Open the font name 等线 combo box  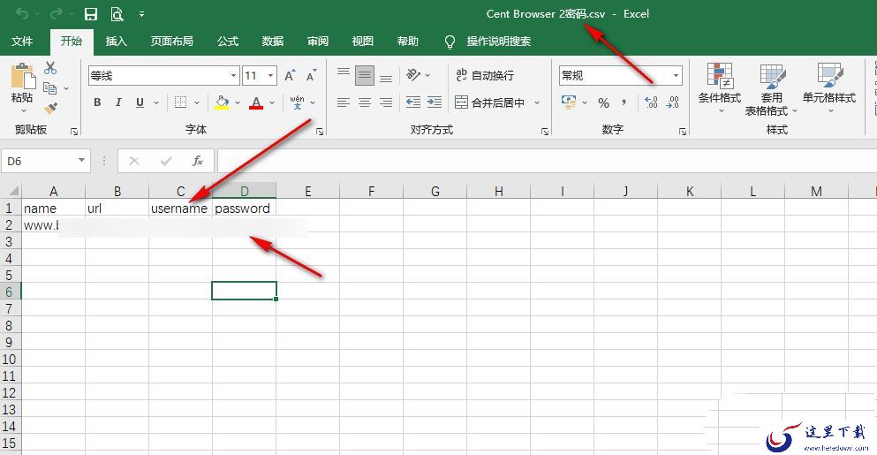click(164, 76)
